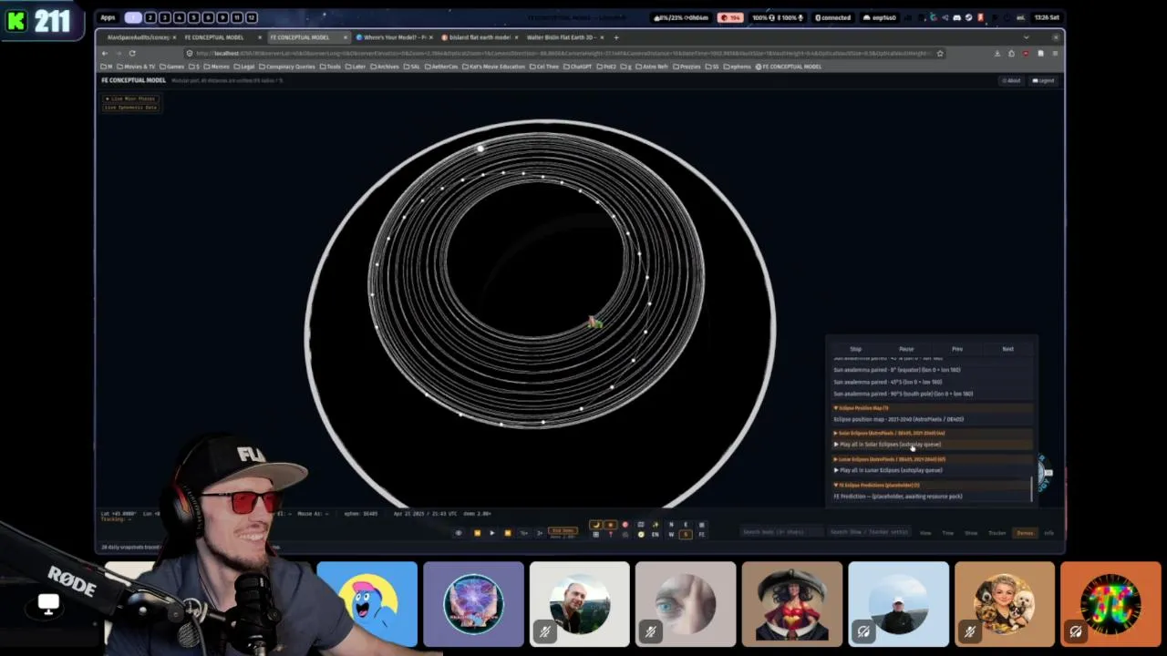Click the demos panel scrollbar thumb
The height and width of the screenshot is (656, 1167).
pos(1032,488)
